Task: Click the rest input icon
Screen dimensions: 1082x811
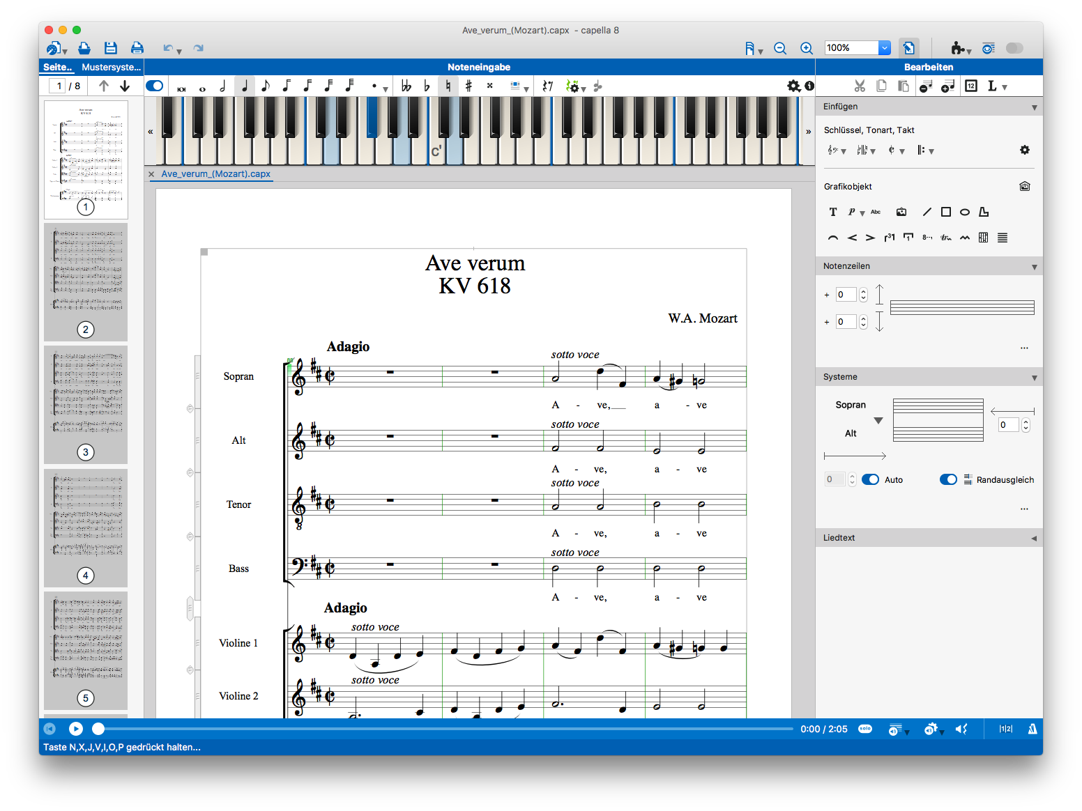Action: (548, 86)
